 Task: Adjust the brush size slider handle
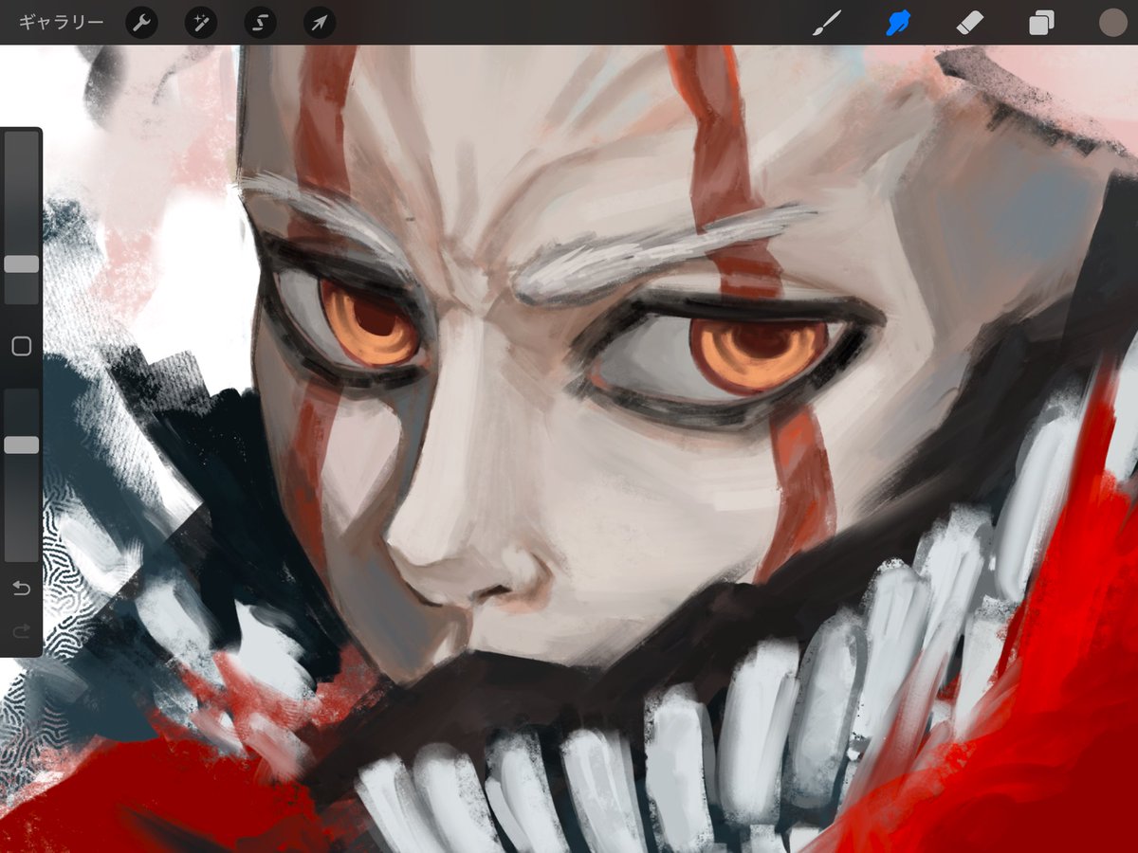(x=21, y=264)
